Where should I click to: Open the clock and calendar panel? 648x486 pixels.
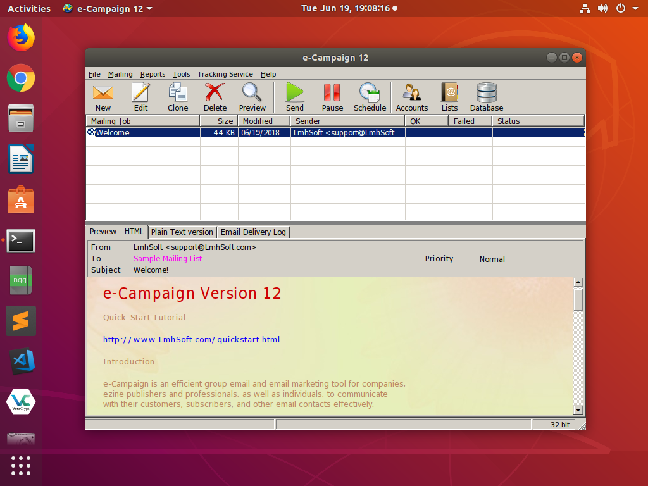349,8
